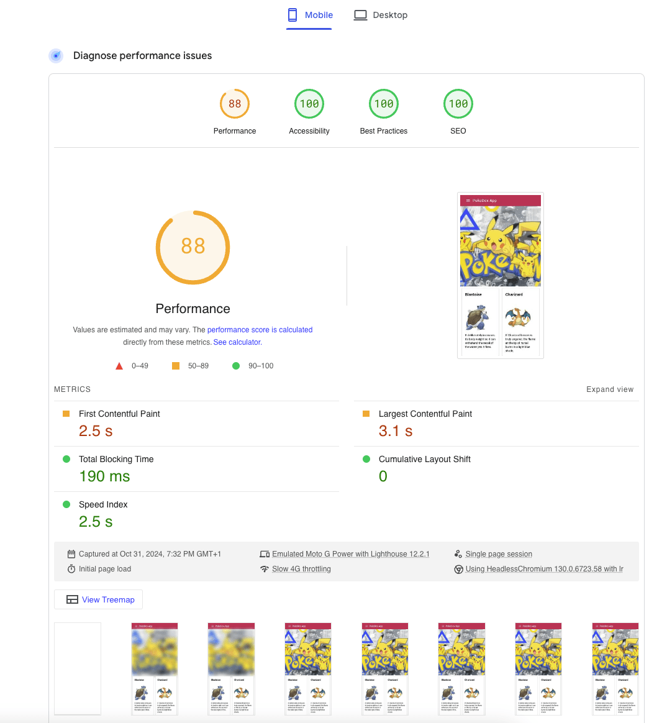Click Emulated Moto G Power with Lighthouse 12.2.1
The height and width of the screenshot is (723, 667).
pos(351,554)
